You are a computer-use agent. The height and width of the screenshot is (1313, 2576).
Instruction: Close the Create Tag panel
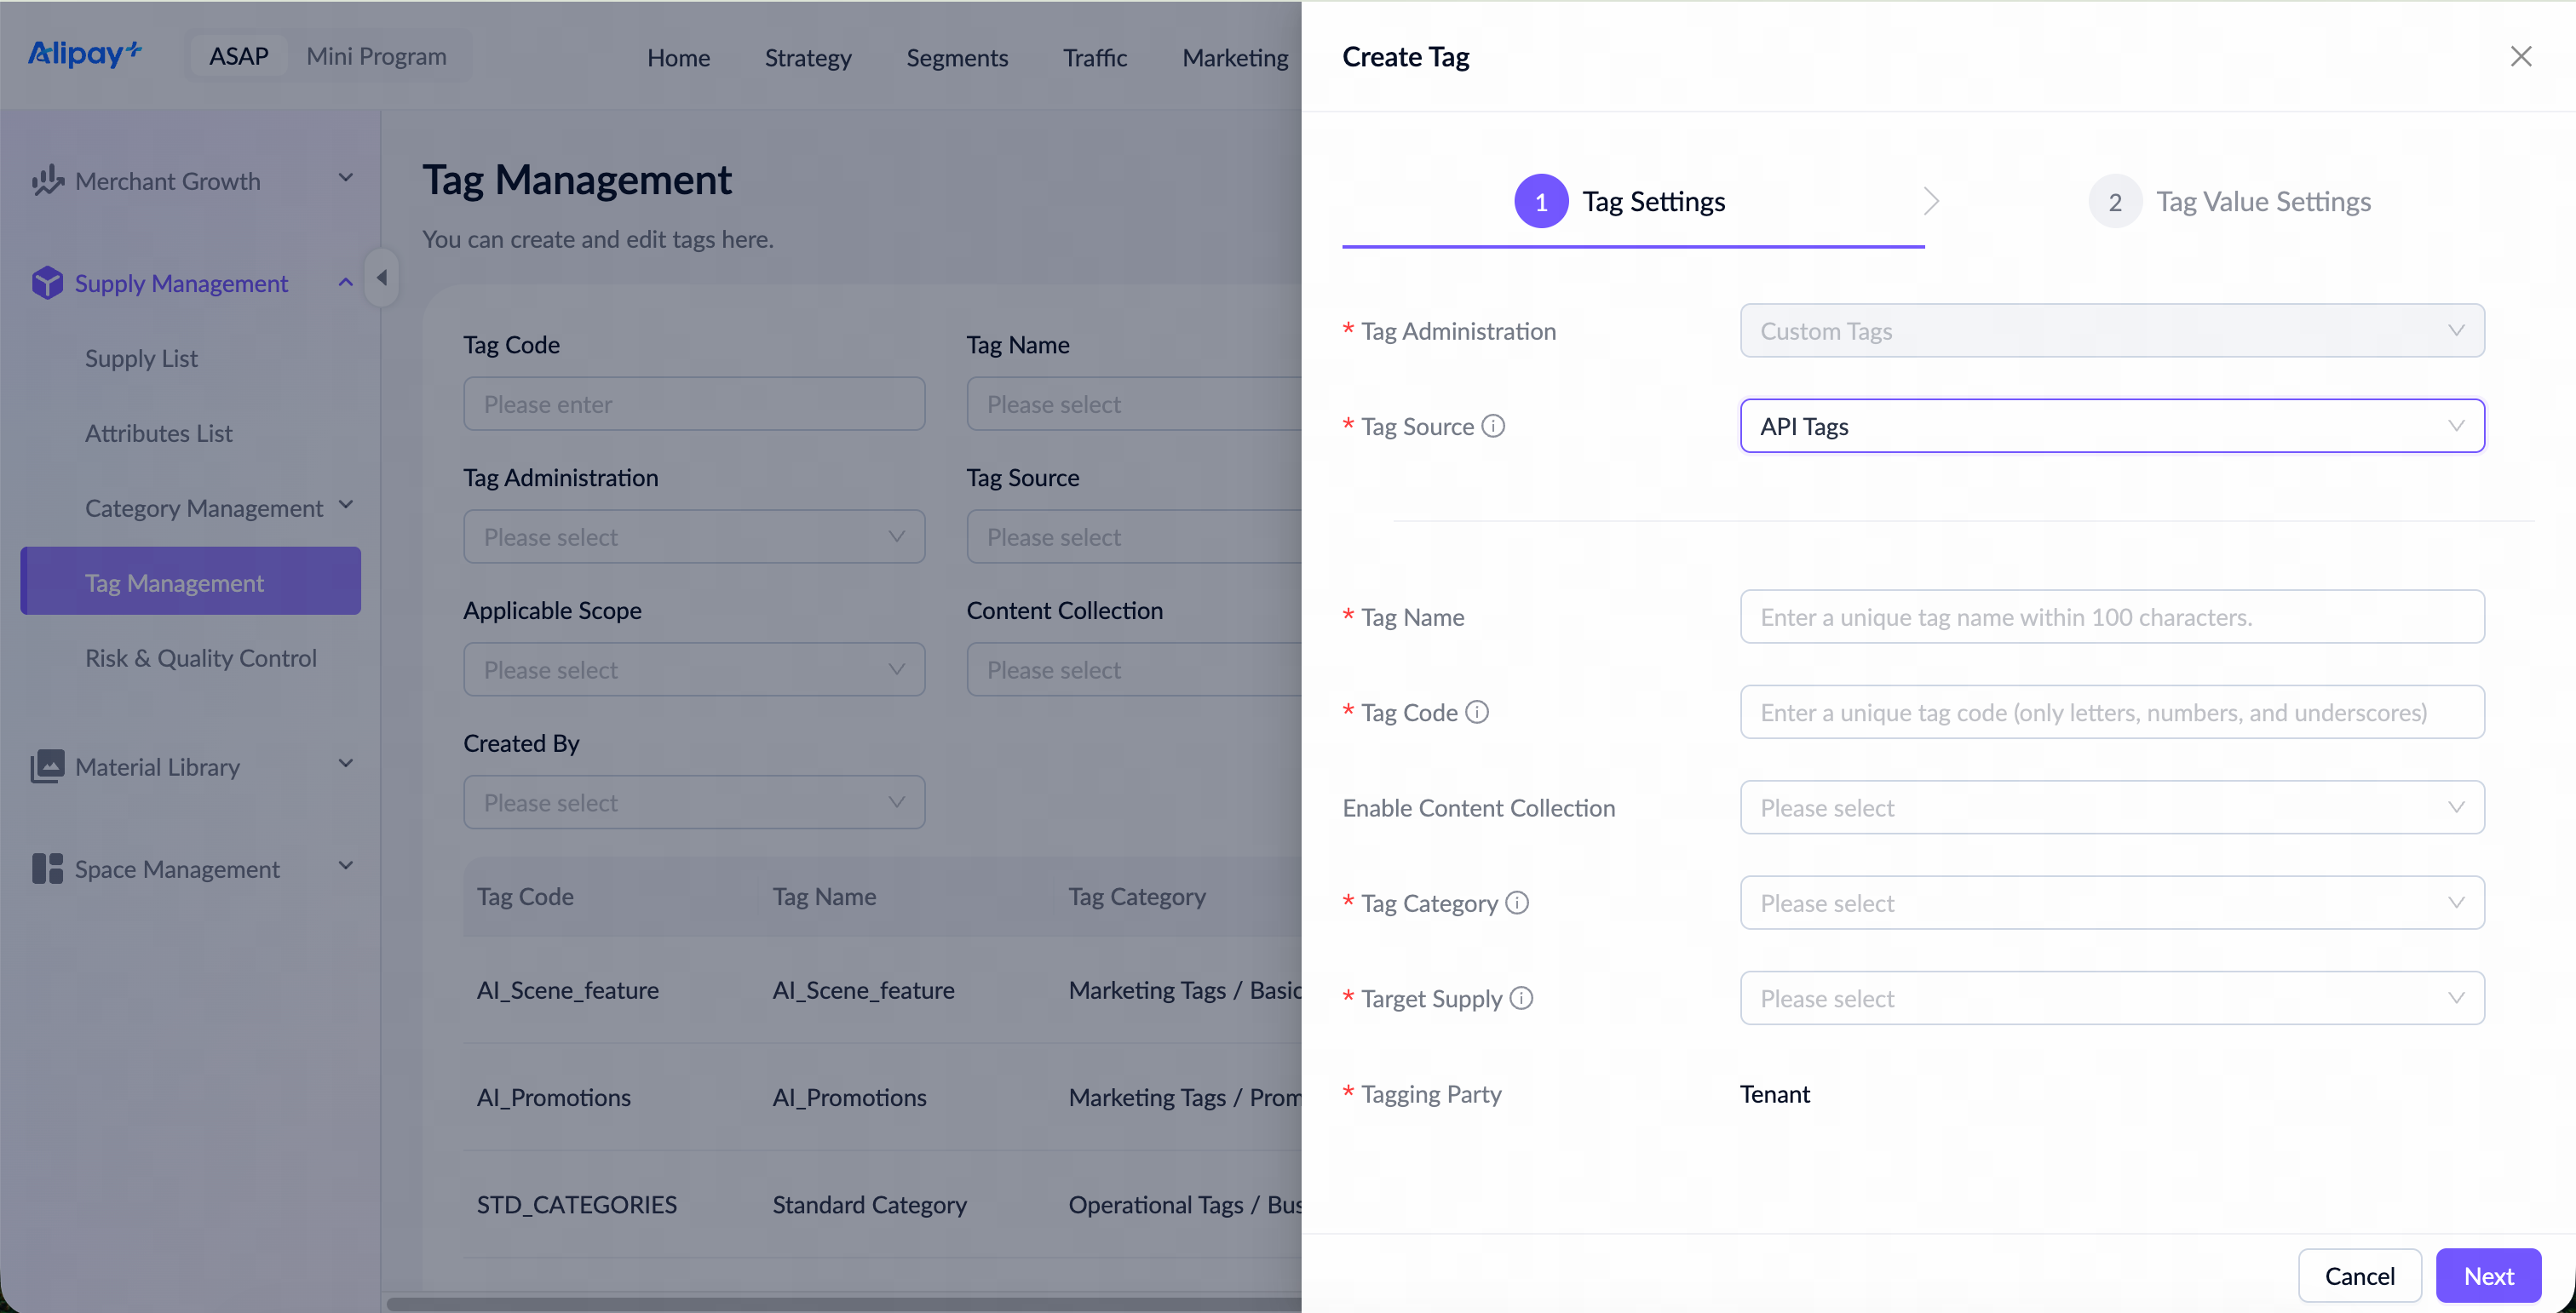pyautogui.click(x=2521, y=56)
